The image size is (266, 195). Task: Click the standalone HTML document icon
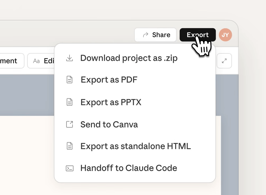(x=70, y=146)
